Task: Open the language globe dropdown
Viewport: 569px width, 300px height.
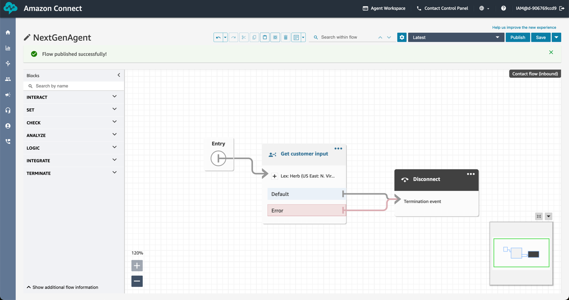Action: tap(484, 8)
